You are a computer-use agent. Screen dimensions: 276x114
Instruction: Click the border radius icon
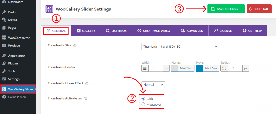coord(224,68)
